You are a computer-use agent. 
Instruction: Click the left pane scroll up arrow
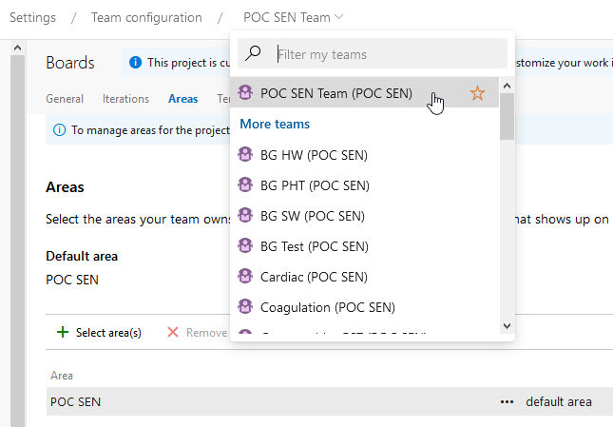(17, 48)
